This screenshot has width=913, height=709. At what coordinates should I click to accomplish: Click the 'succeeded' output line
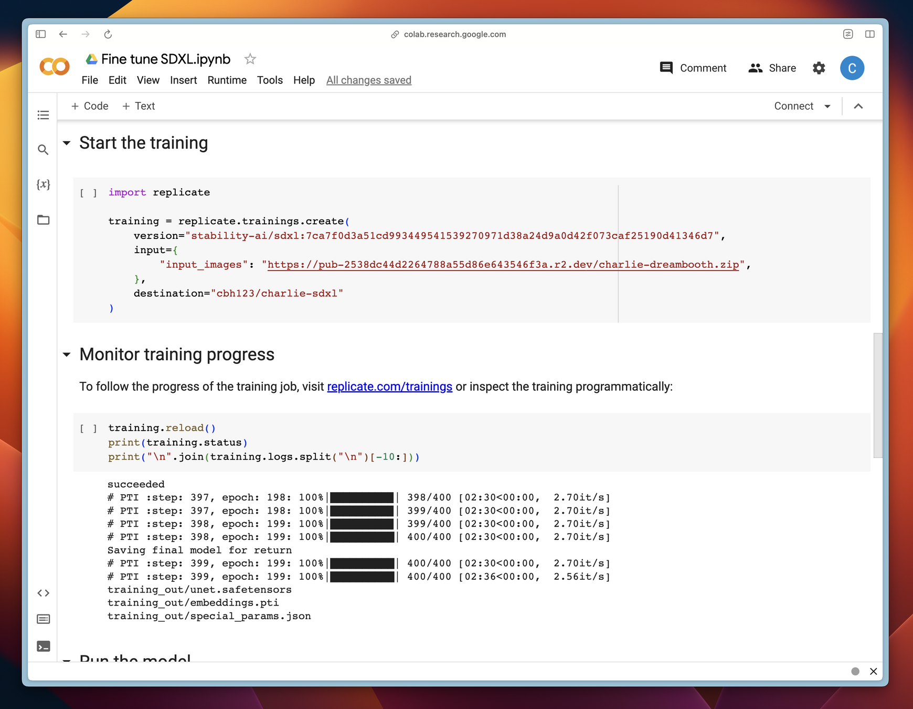(x=136, y=484)
